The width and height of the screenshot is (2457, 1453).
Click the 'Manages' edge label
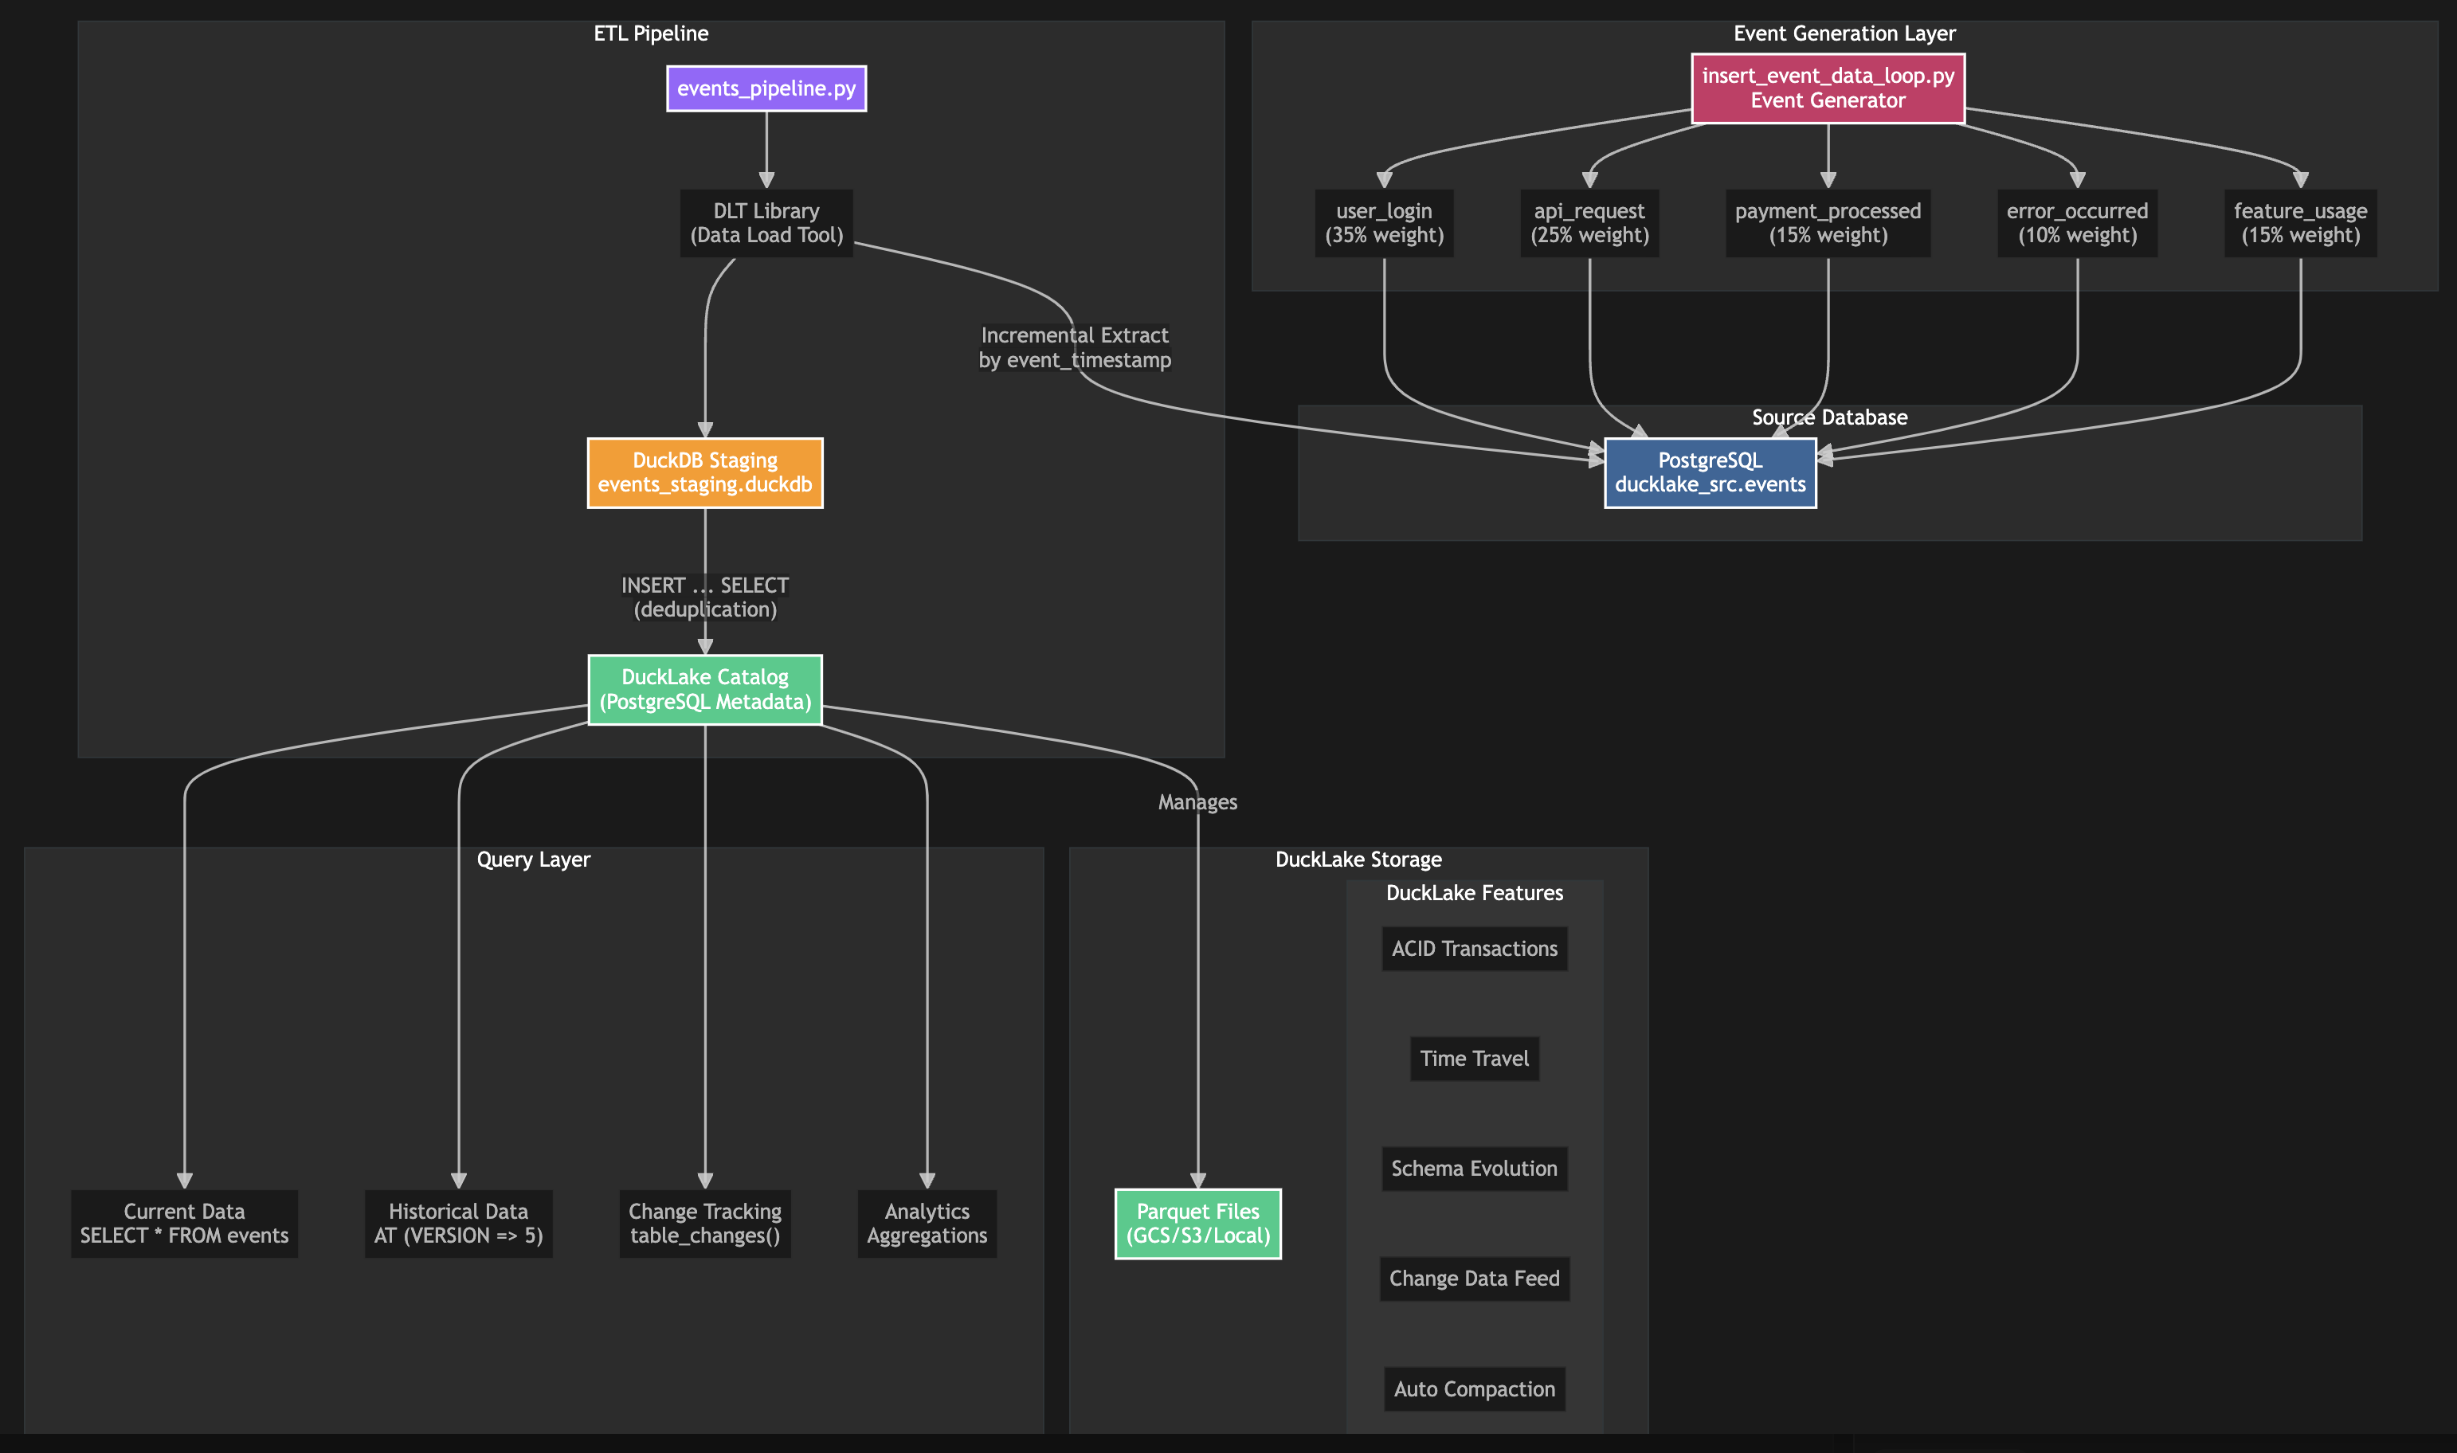tap(1197, 803)
